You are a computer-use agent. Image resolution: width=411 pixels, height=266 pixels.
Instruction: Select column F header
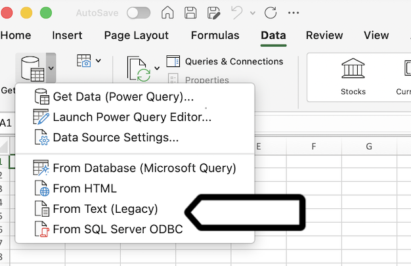click(x=314, y=146)
